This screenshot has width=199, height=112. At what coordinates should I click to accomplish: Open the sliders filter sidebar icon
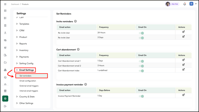[x=5, y=48]
